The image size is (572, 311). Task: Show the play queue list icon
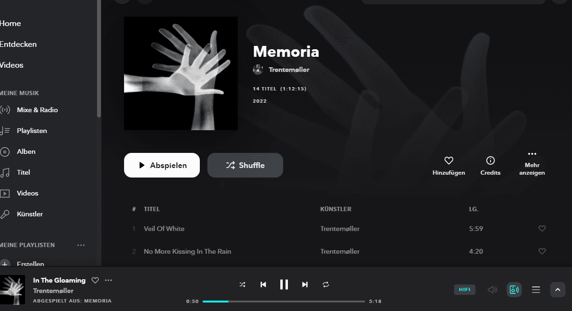[x=536, y=290]
